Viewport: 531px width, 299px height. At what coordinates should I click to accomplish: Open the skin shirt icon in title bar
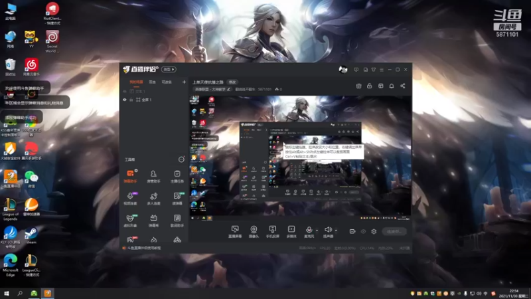(374, 70)
